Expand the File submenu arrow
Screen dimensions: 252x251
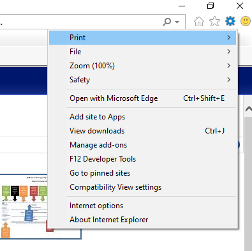[x=229, y=52]
